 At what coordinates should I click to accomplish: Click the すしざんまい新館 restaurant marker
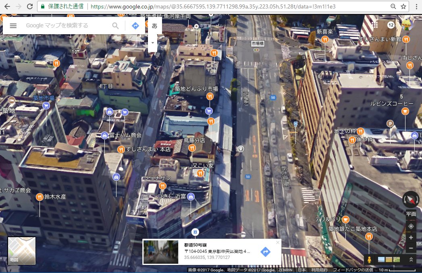(406, 39)
